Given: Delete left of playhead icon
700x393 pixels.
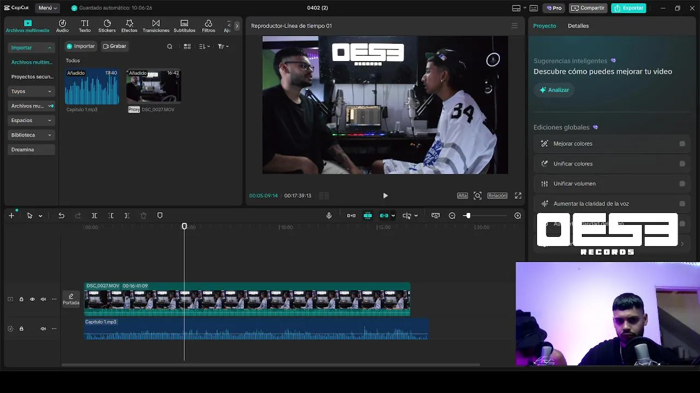Looking at the screenshot, I should (x=110, y=216).
